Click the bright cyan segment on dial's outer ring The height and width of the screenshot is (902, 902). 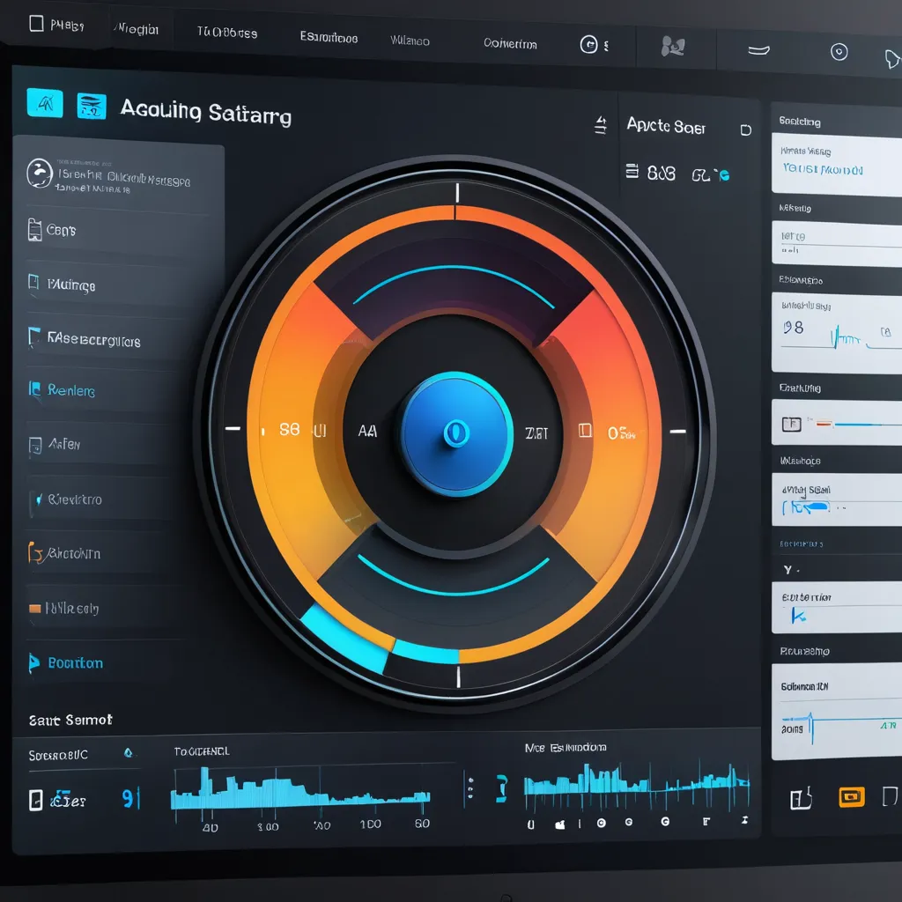click(345, 639)
